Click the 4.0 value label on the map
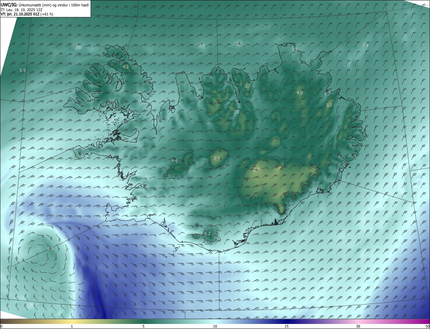The width and height of the screenshot is (430, 329). (299, 93)
